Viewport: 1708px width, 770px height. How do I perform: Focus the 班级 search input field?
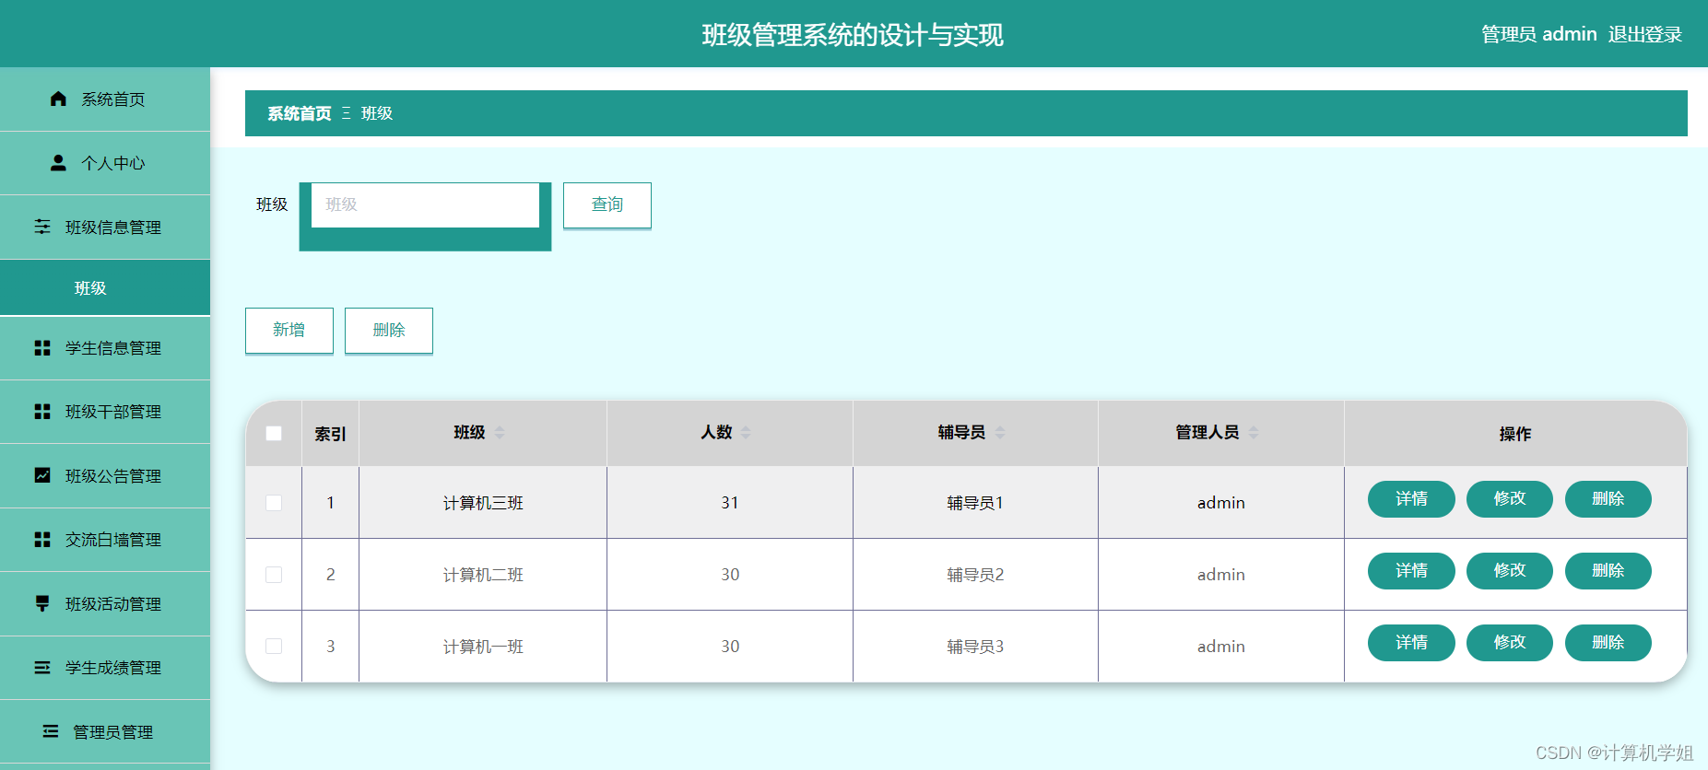(425, 204)
